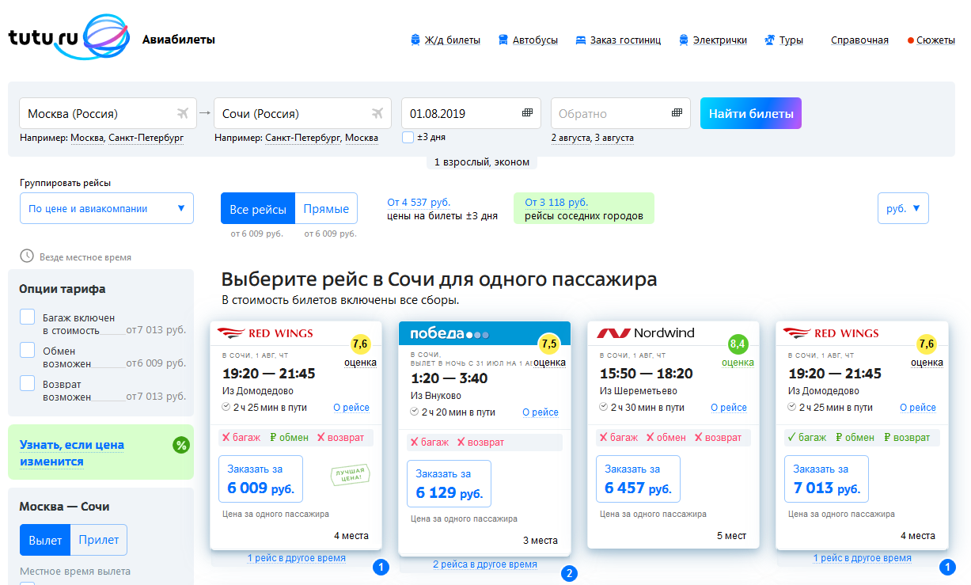This screenshot has width=971, height=585.
Task: Click the train icon beside Ж/д билеты
Action: pos(415,40)
